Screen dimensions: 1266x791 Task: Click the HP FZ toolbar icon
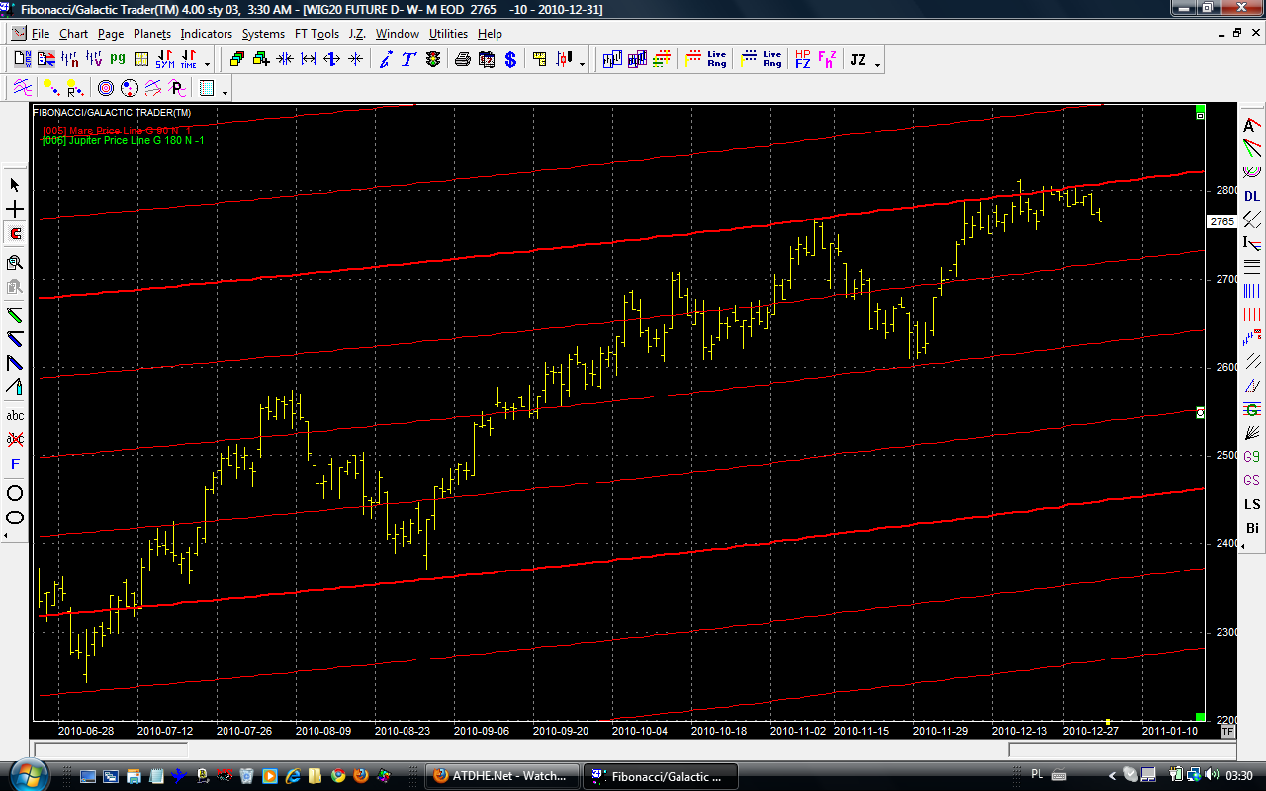point(802,60)
